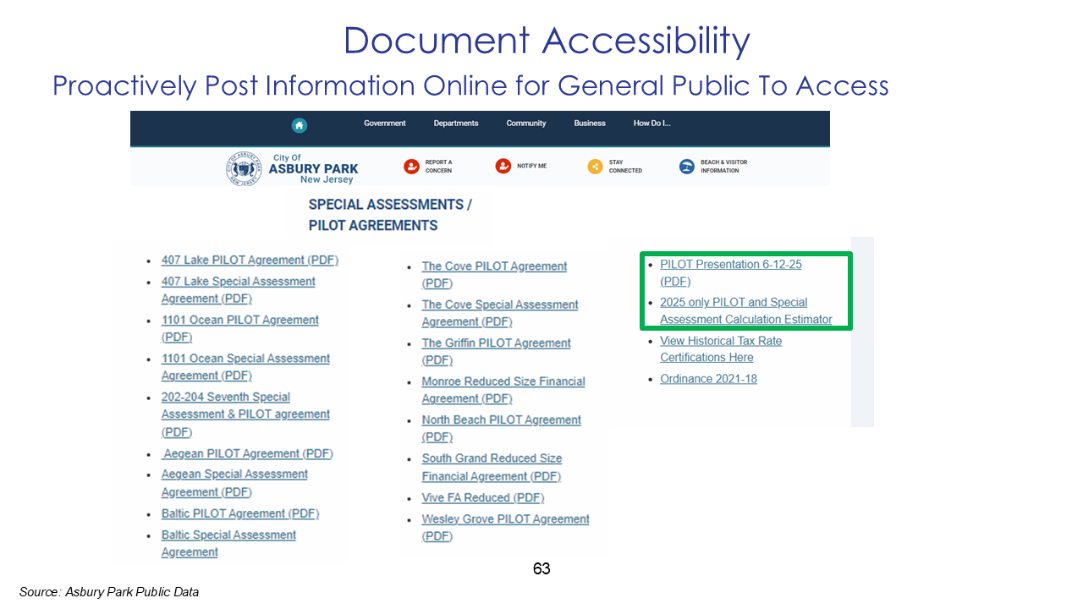Open View Historical Tax Rate Certifications Here
The image size is (1083, 609).
pyautogui.click(x=721, y=348)
